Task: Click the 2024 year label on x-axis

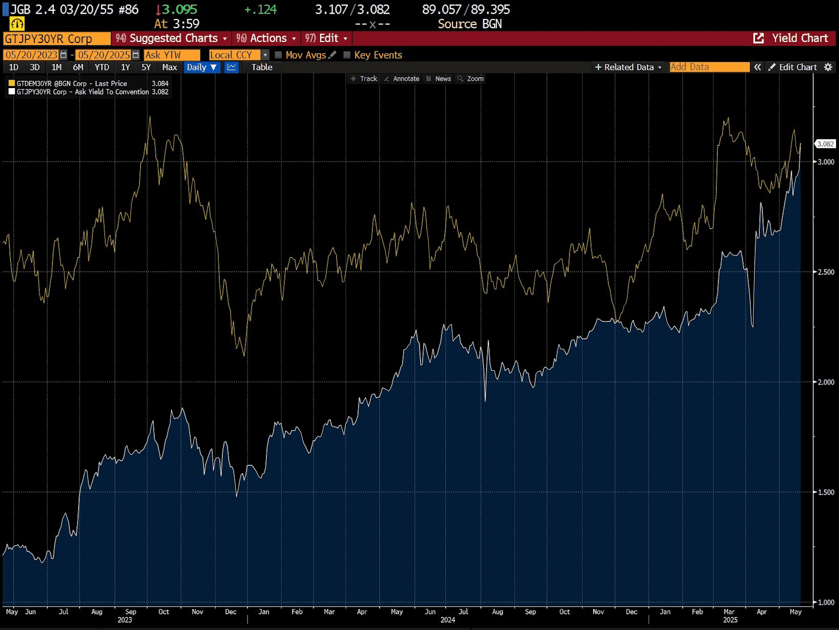Action: (448, 620)
